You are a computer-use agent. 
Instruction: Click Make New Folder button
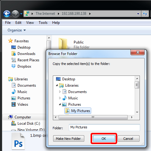[69, 139]
